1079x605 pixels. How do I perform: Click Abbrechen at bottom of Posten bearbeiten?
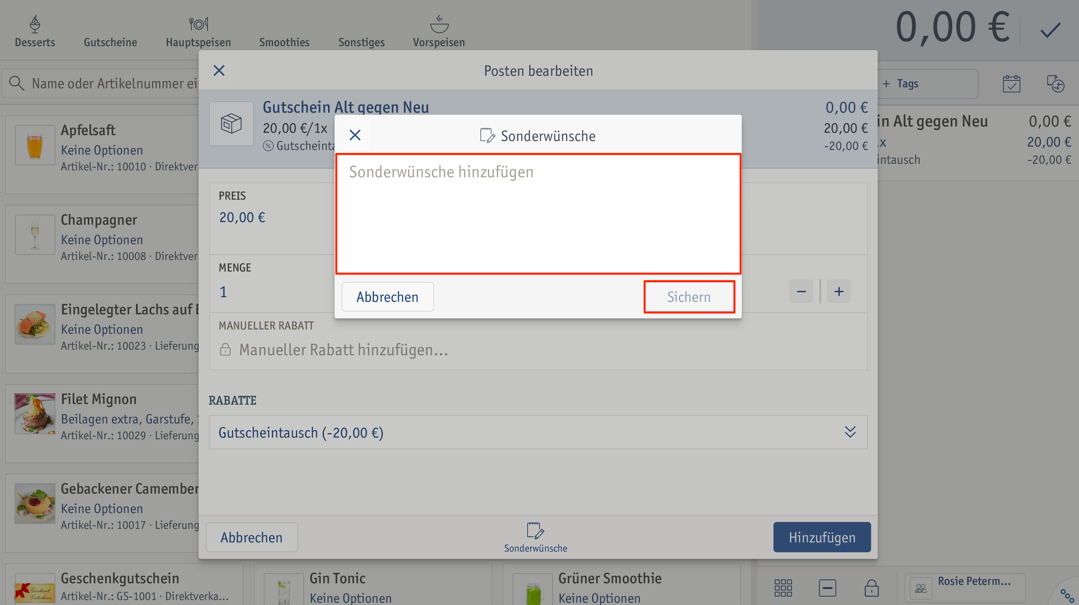pyautogui.click(x=252, y=537)
